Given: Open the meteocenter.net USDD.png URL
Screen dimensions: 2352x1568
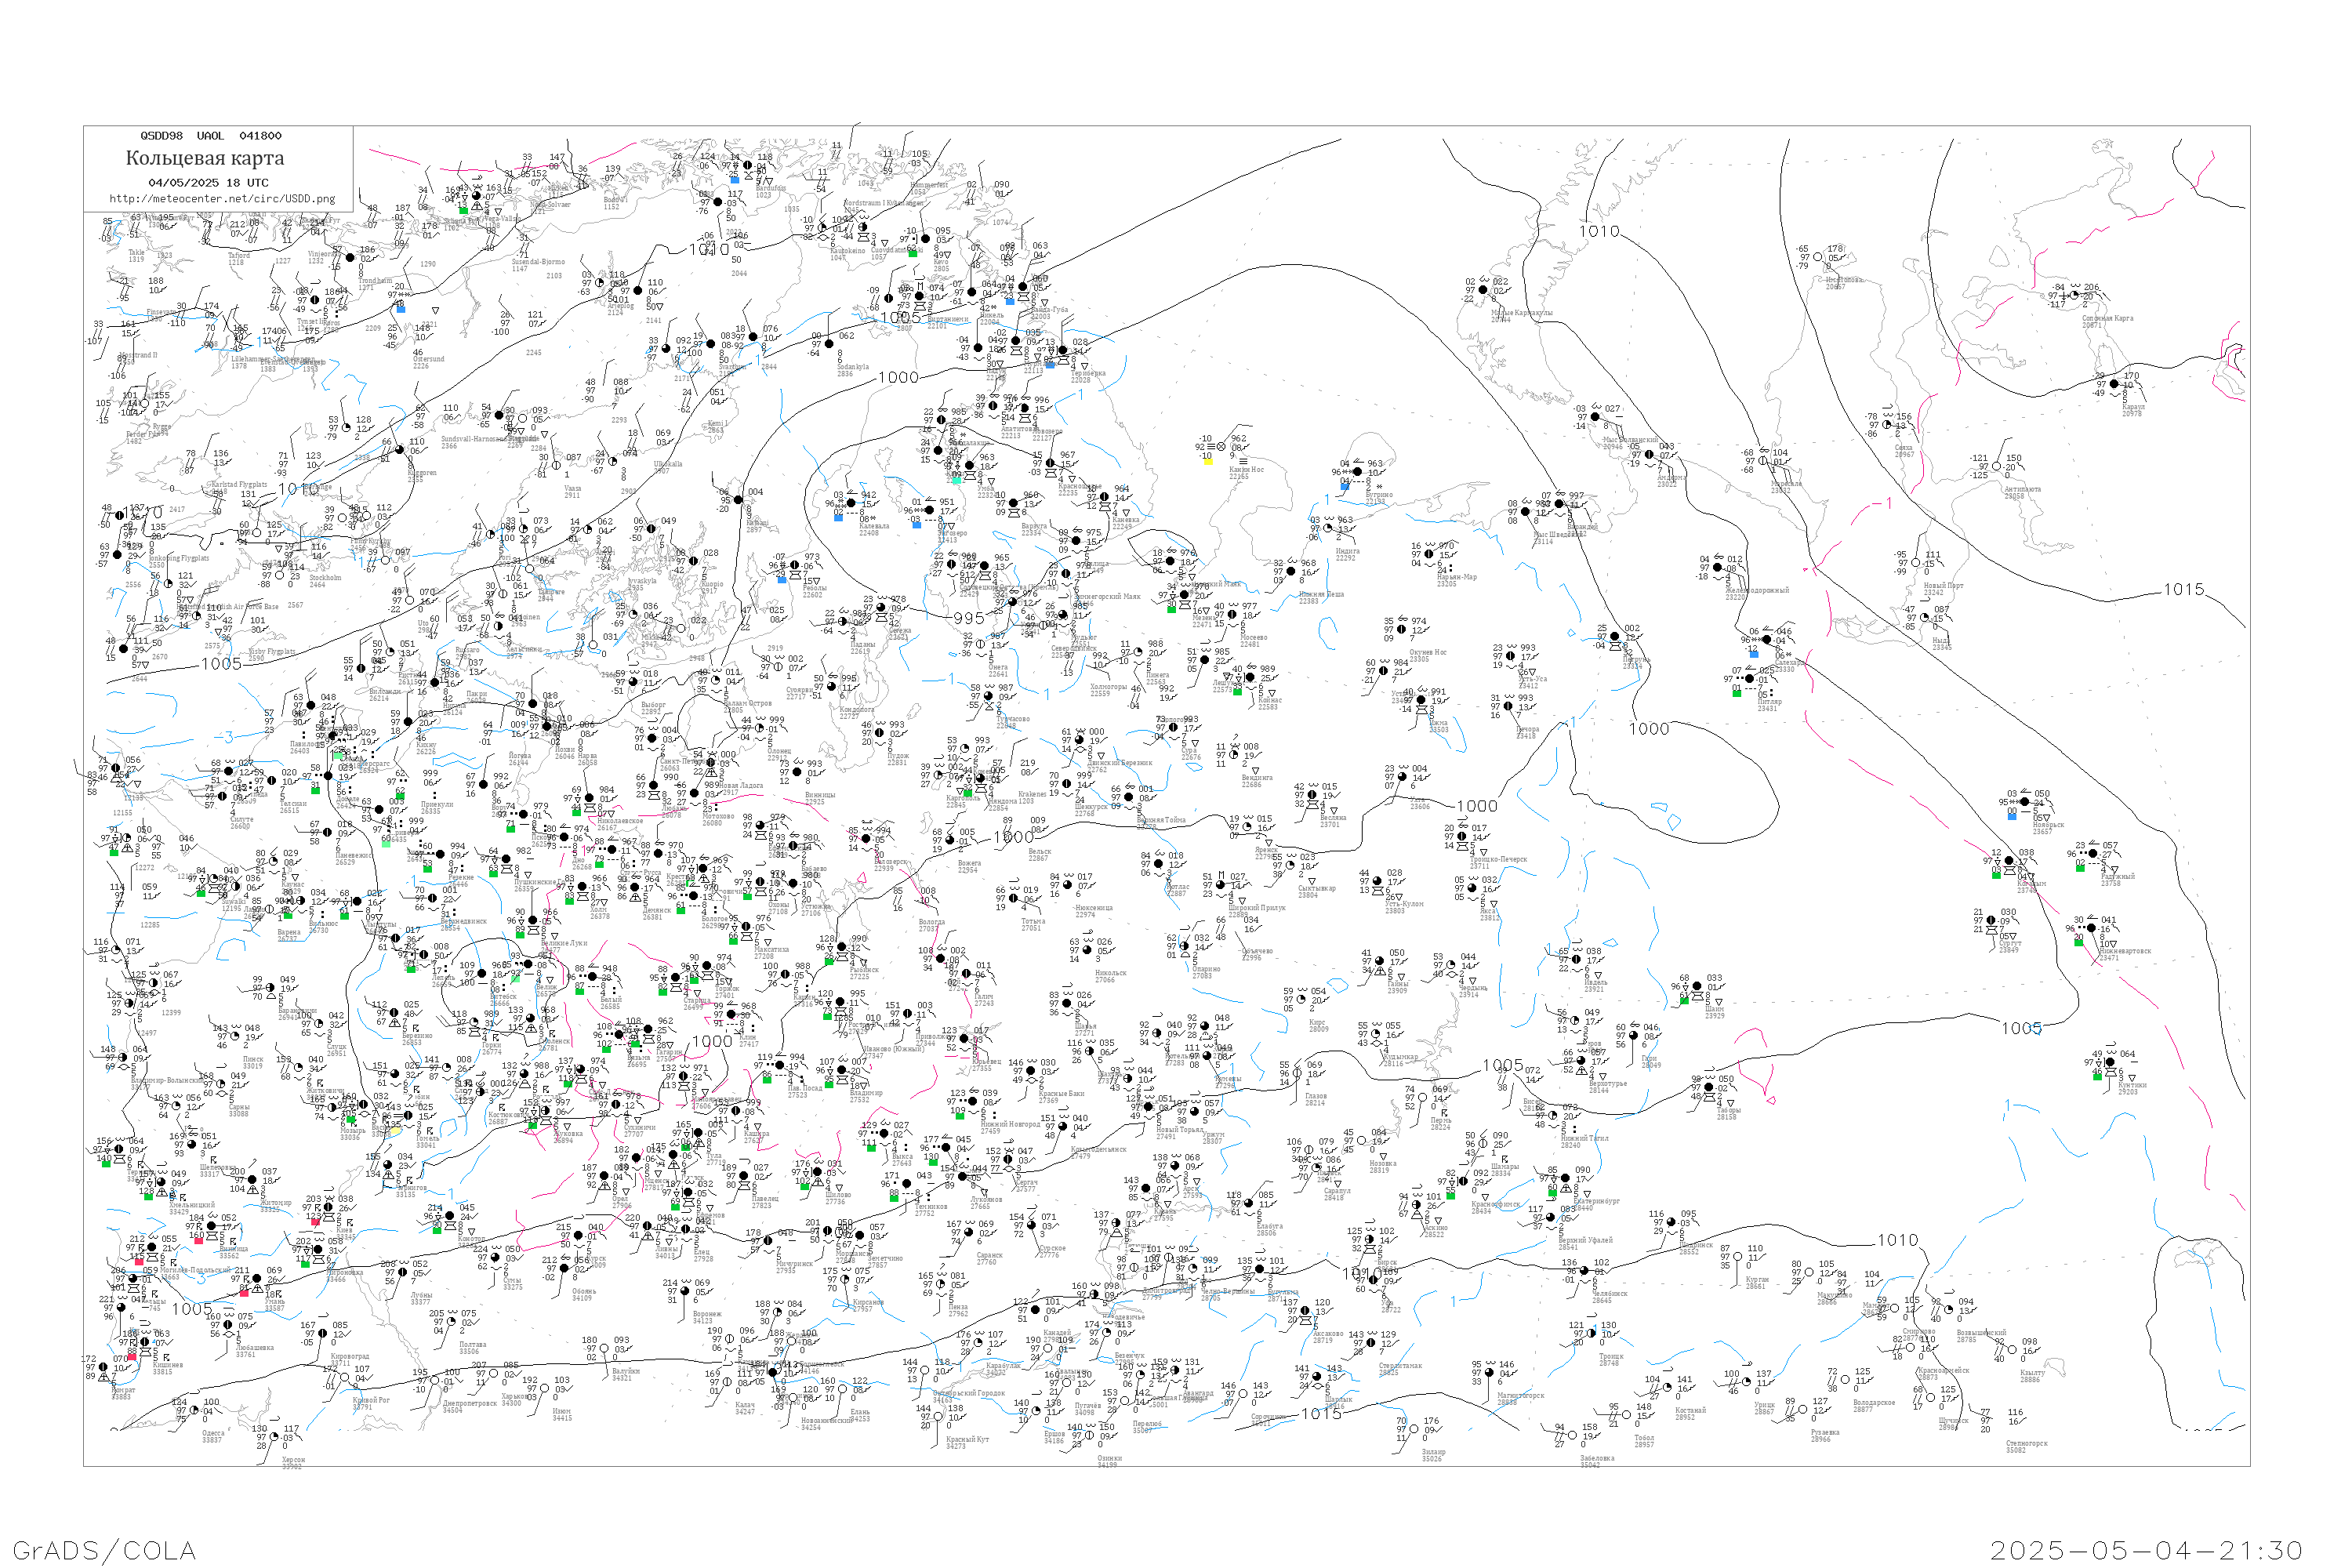Looking at the screenshot, I should [221, 198].
